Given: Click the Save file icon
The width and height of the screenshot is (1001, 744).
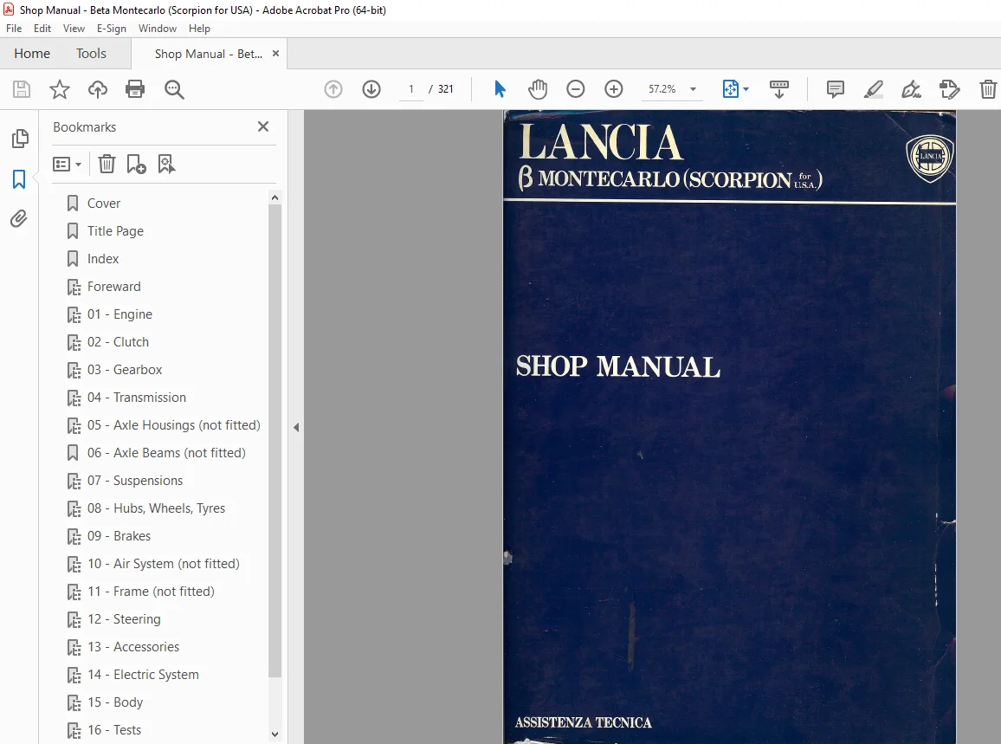Looking at the screenshot, I should click(x=22, y=89).
